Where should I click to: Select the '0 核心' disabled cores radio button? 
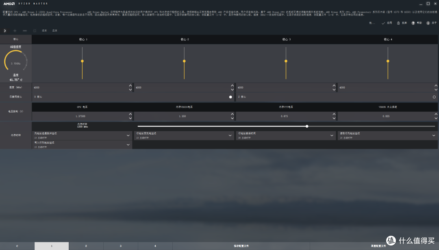[230, 97]
